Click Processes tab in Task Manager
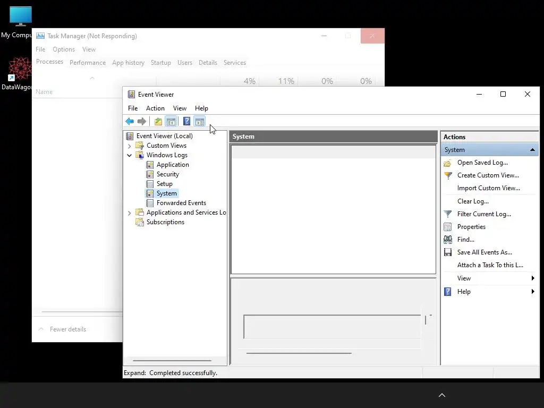The image size is (544, 408). (49, 62)
